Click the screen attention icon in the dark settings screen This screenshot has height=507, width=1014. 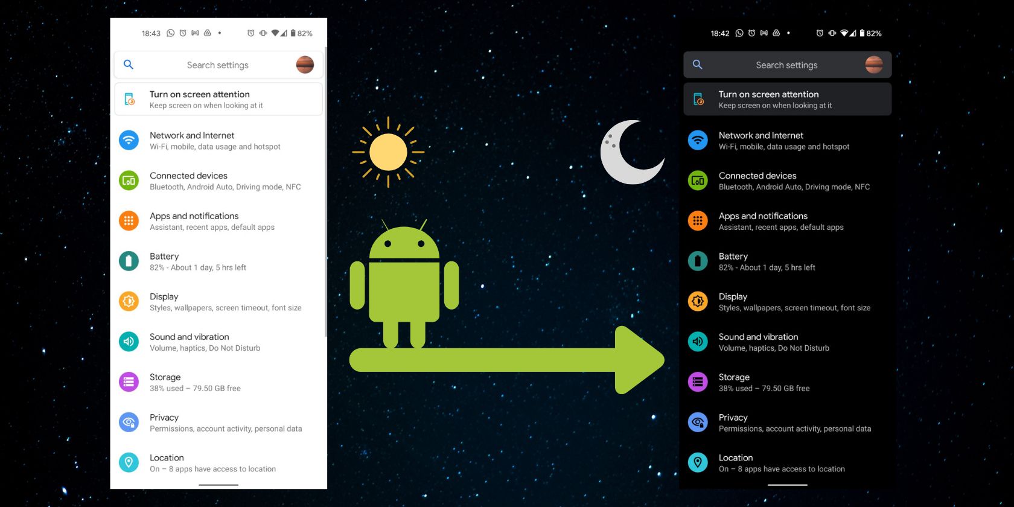click(x=698, y=100)
